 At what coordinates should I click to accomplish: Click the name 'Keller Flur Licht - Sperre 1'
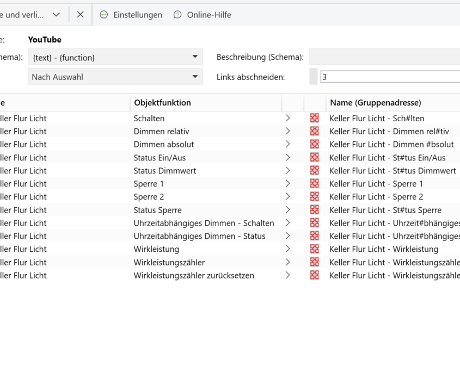(x=376, y=184)
